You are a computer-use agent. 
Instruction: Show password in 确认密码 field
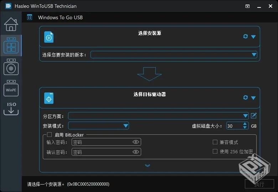tap(136, 152)
